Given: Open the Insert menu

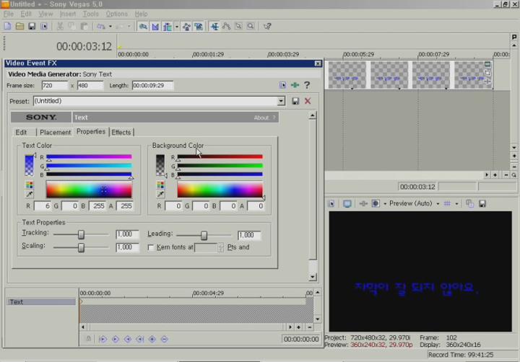Looking at the screenshot, I should tap(68, 14).
